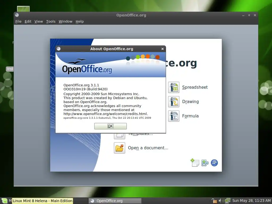Click the network connection tray icon

pos(227,201)
